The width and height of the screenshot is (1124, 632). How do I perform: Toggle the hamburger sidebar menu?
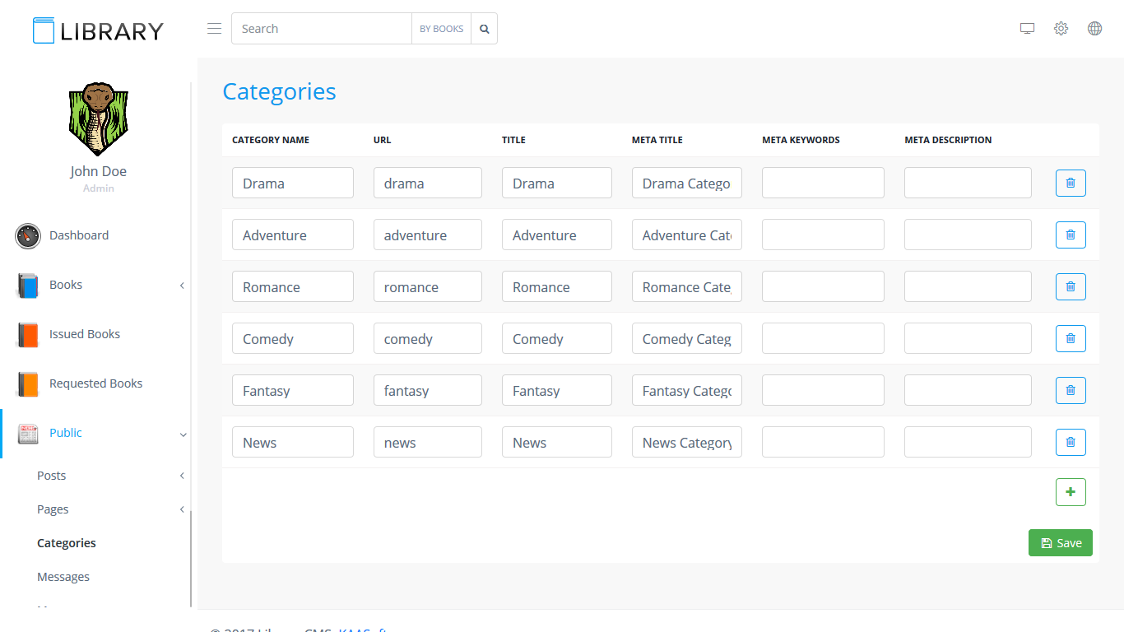point(214,29)
